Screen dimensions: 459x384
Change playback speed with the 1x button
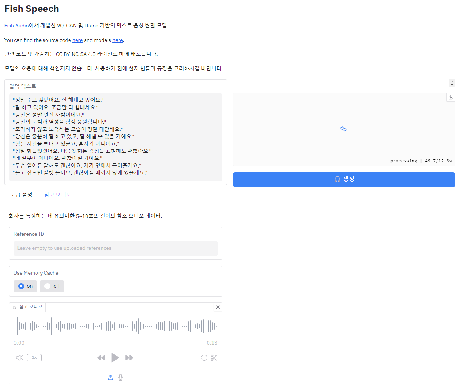point(34,358)
